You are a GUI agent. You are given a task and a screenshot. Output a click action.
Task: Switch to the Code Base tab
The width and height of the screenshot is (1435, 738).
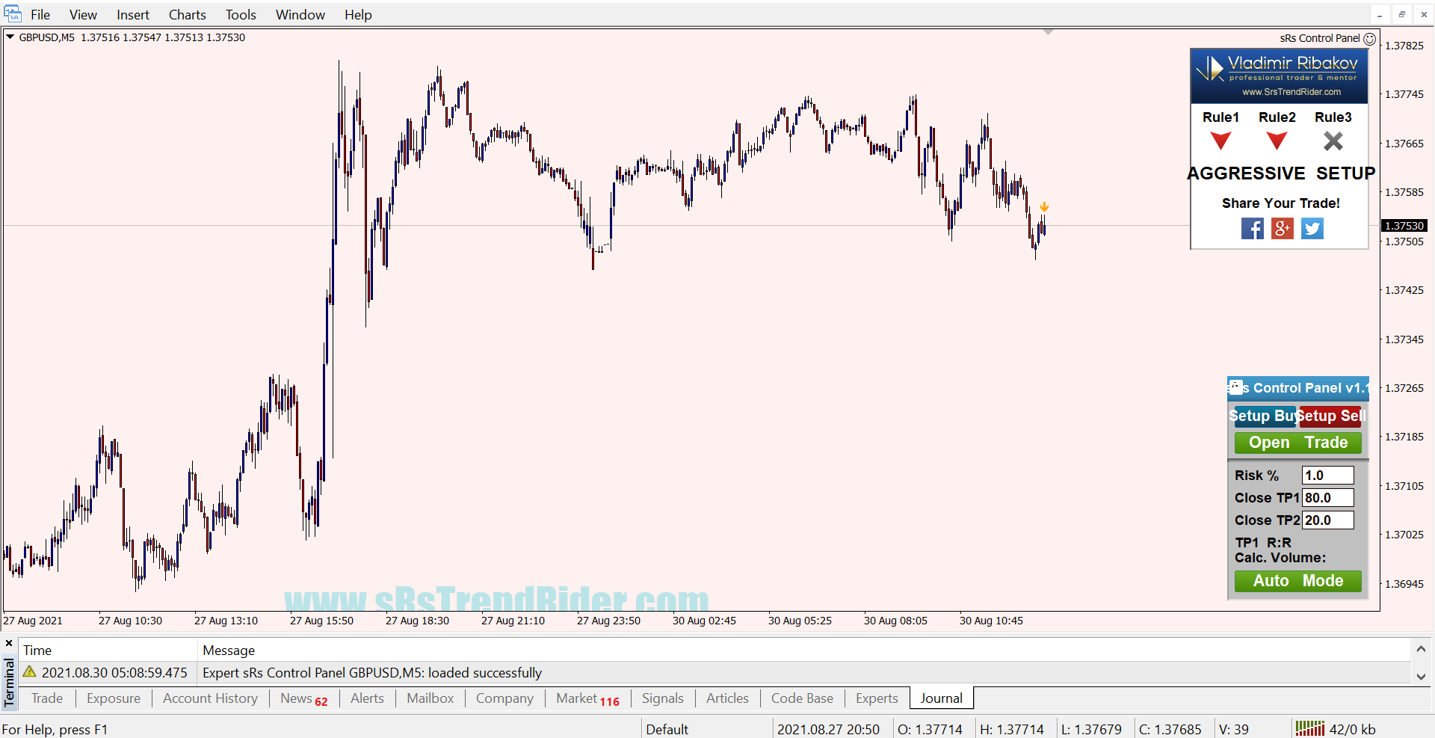click(802, 698)
